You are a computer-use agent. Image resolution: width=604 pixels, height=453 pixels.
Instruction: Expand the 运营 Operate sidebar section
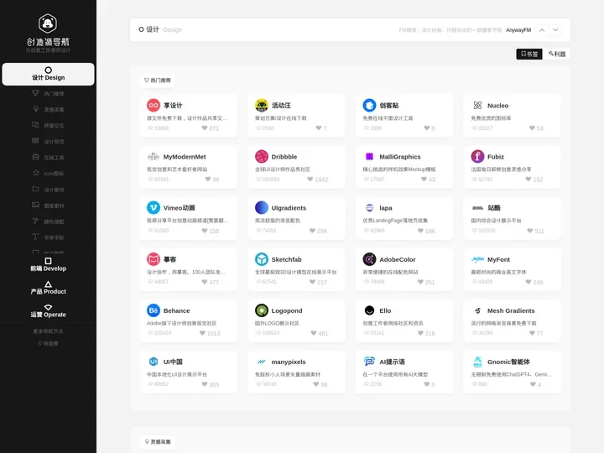coord(48,311)
